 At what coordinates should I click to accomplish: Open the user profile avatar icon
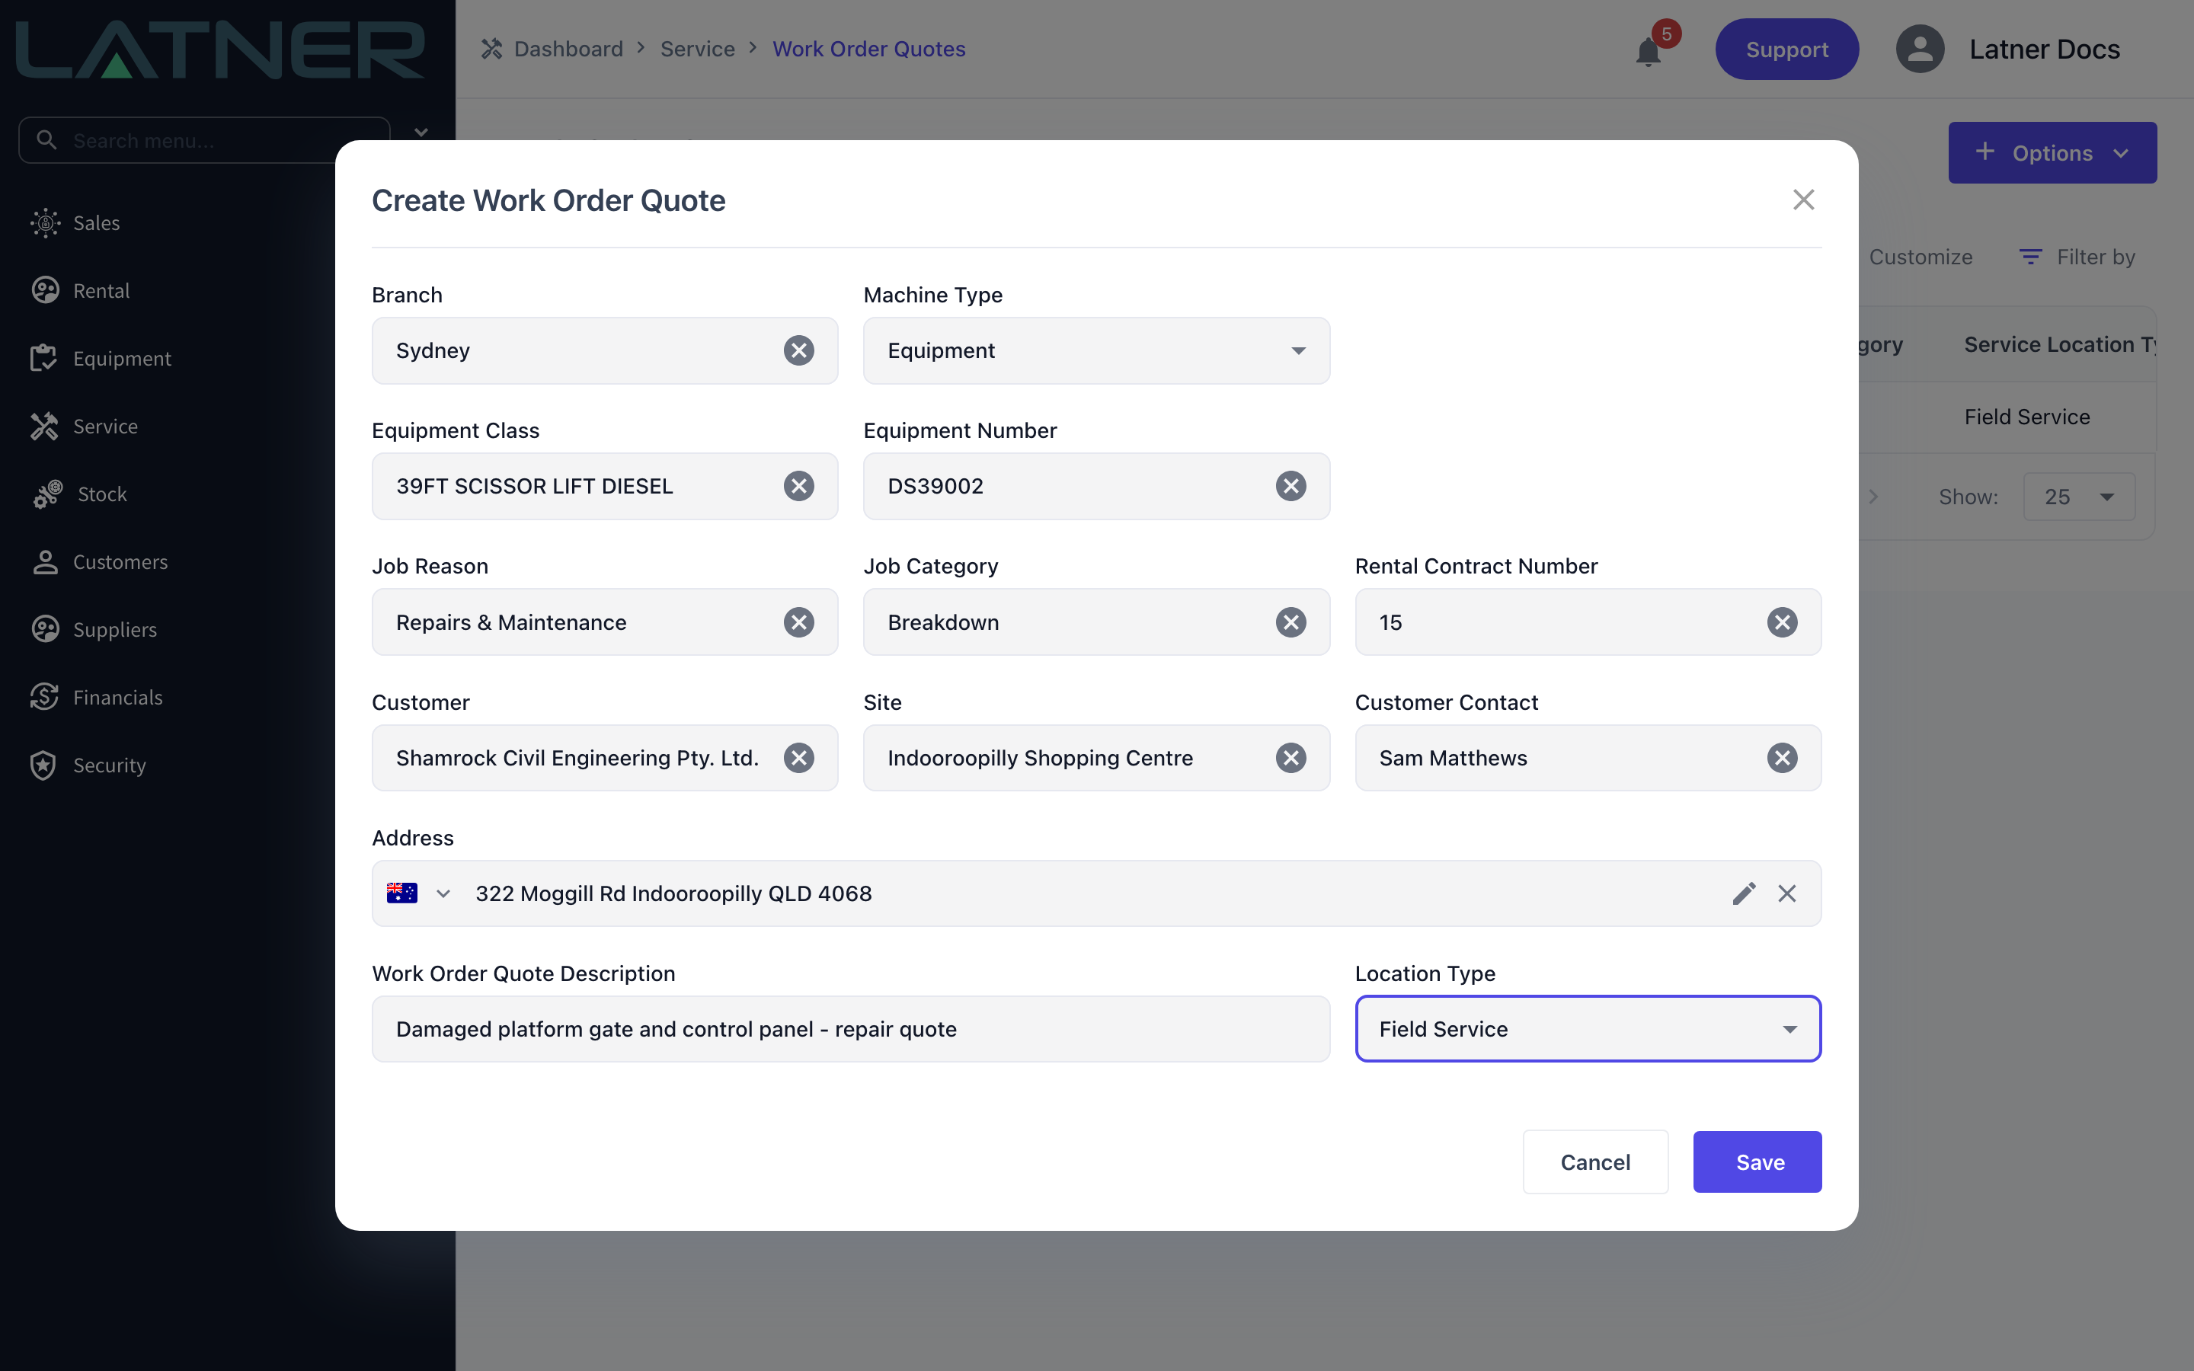(1919, 49)
